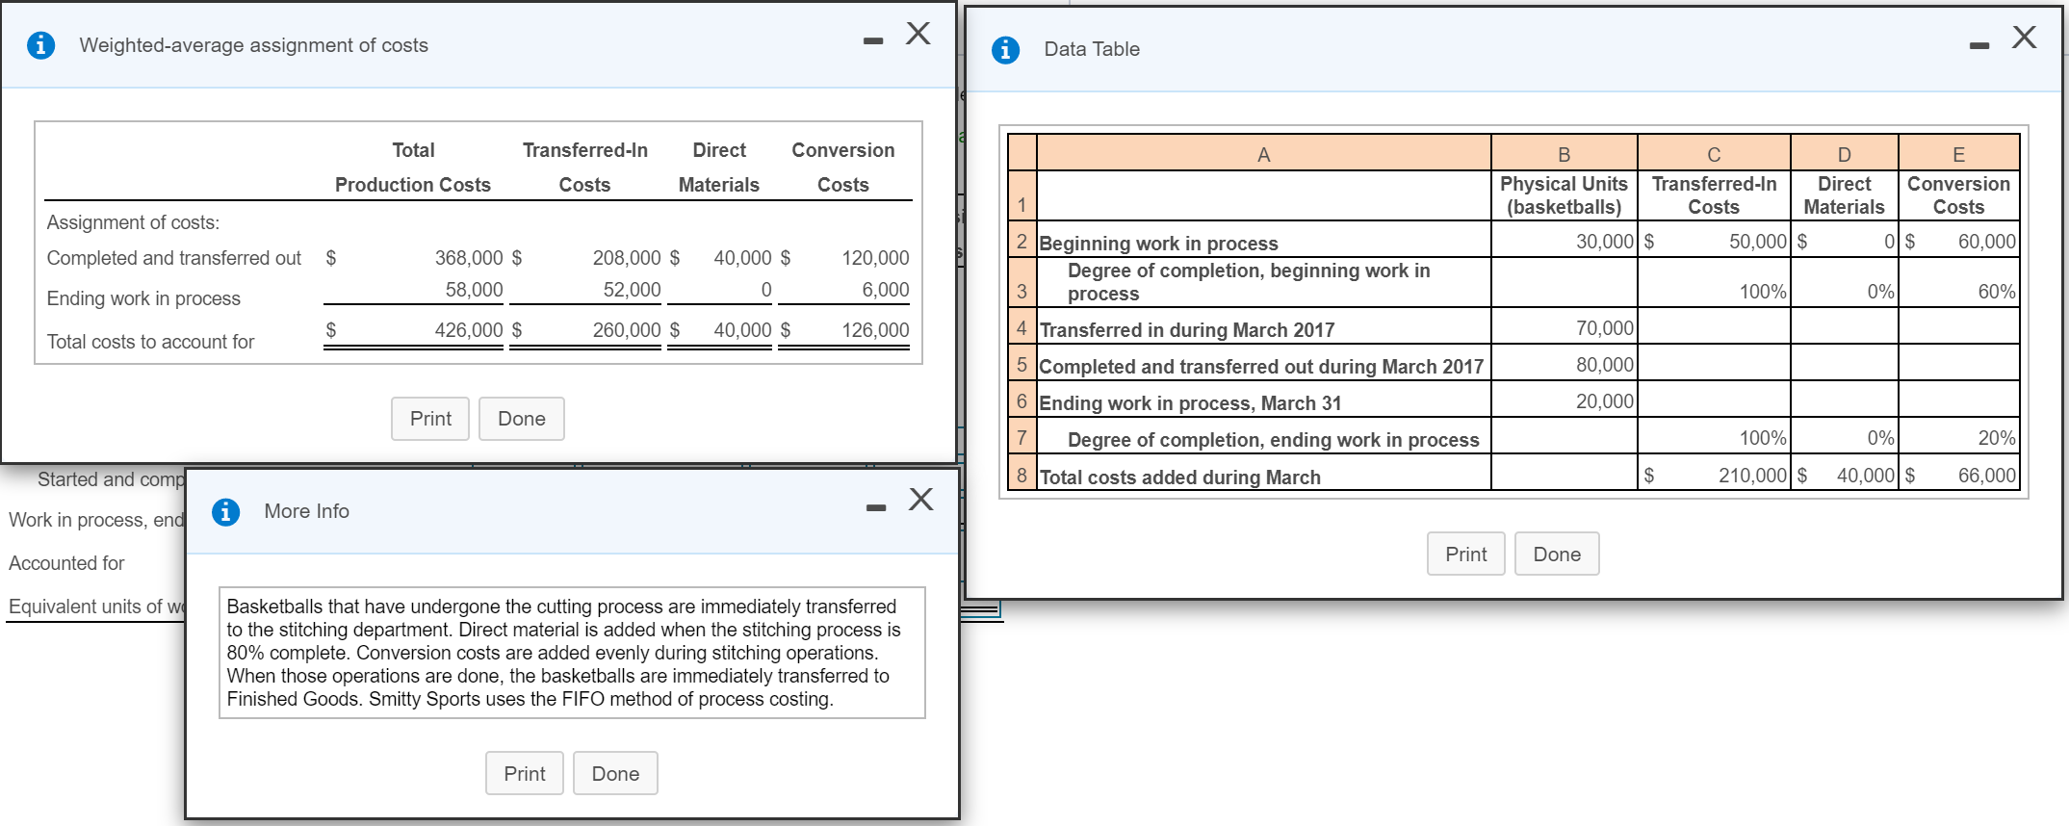This screenshot has height=826, width=2069.
Task: Select row 8 header in Data Table
Action: 1022,474
